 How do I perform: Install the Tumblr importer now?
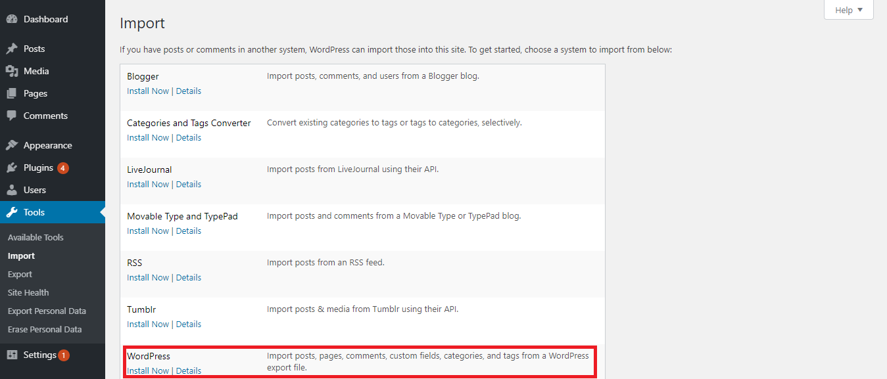point(148,324)
